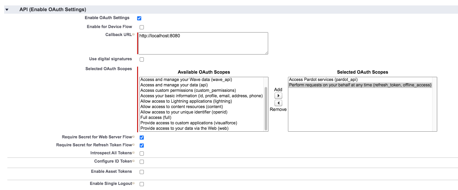Click the Remove scope arrow button

278,103
